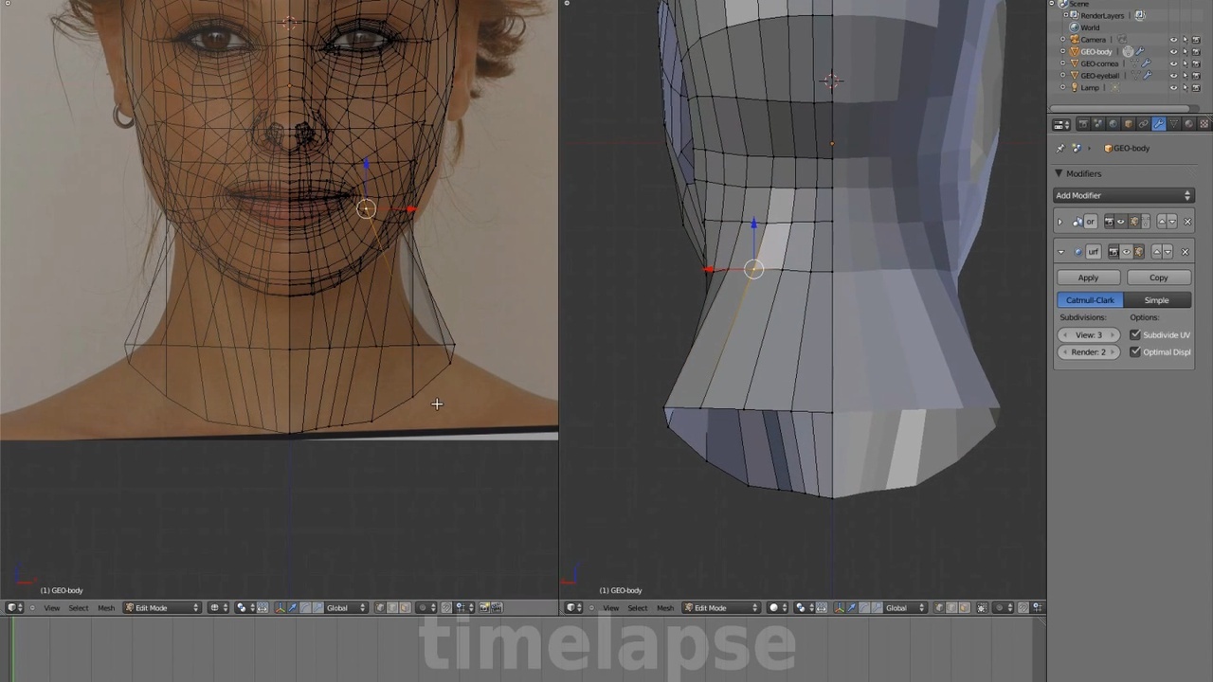Viewport: 1213px width, 682px height.
Task: Open the Add Modifier dropdown
Action: coord(1123,195)
